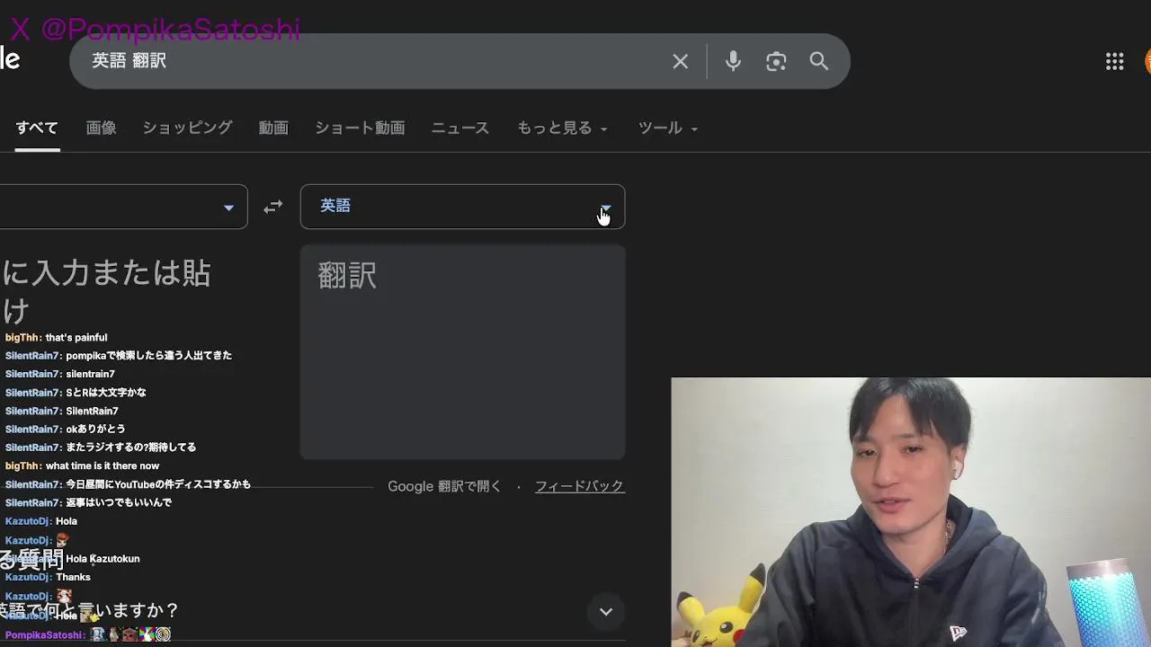Click the magnifying glass search icon

pyautogui.click(x=818, y=61)
